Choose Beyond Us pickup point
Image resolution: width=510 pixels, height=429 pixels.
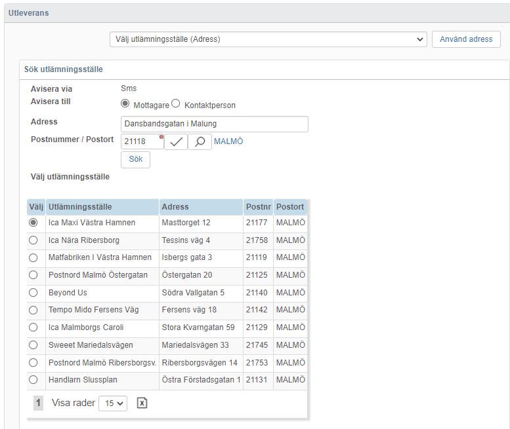click(33, 293)
